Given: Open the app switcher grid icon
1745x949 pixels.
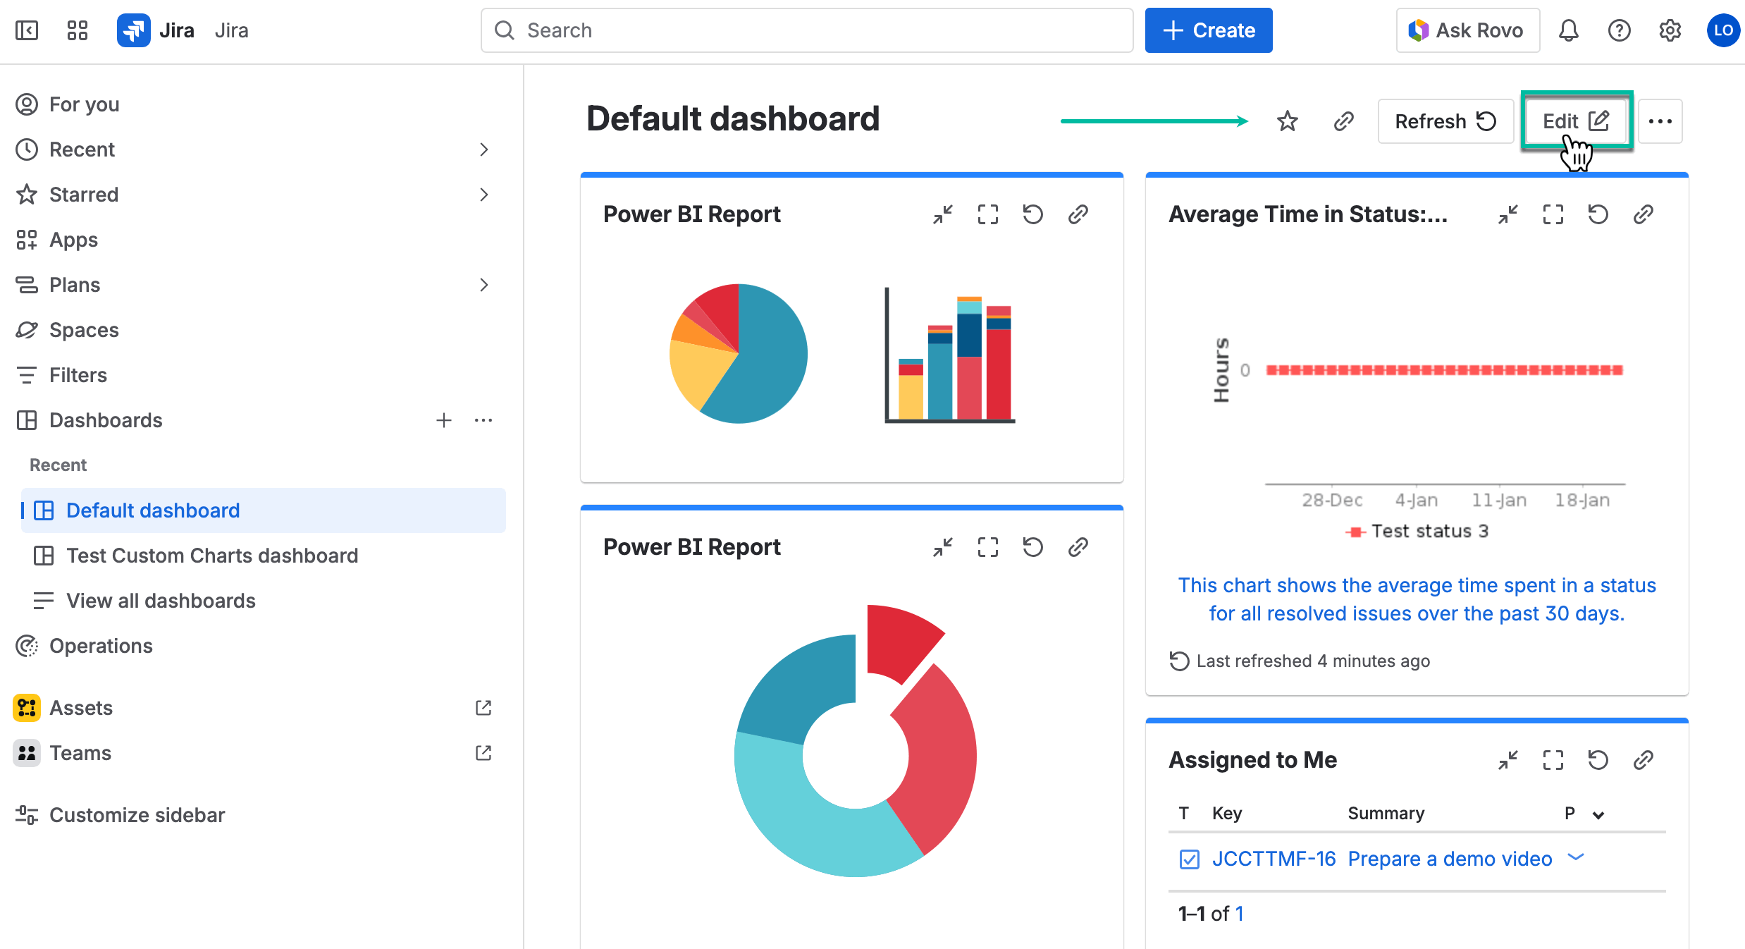Looking at the screenshot, I should coord(77,30).
